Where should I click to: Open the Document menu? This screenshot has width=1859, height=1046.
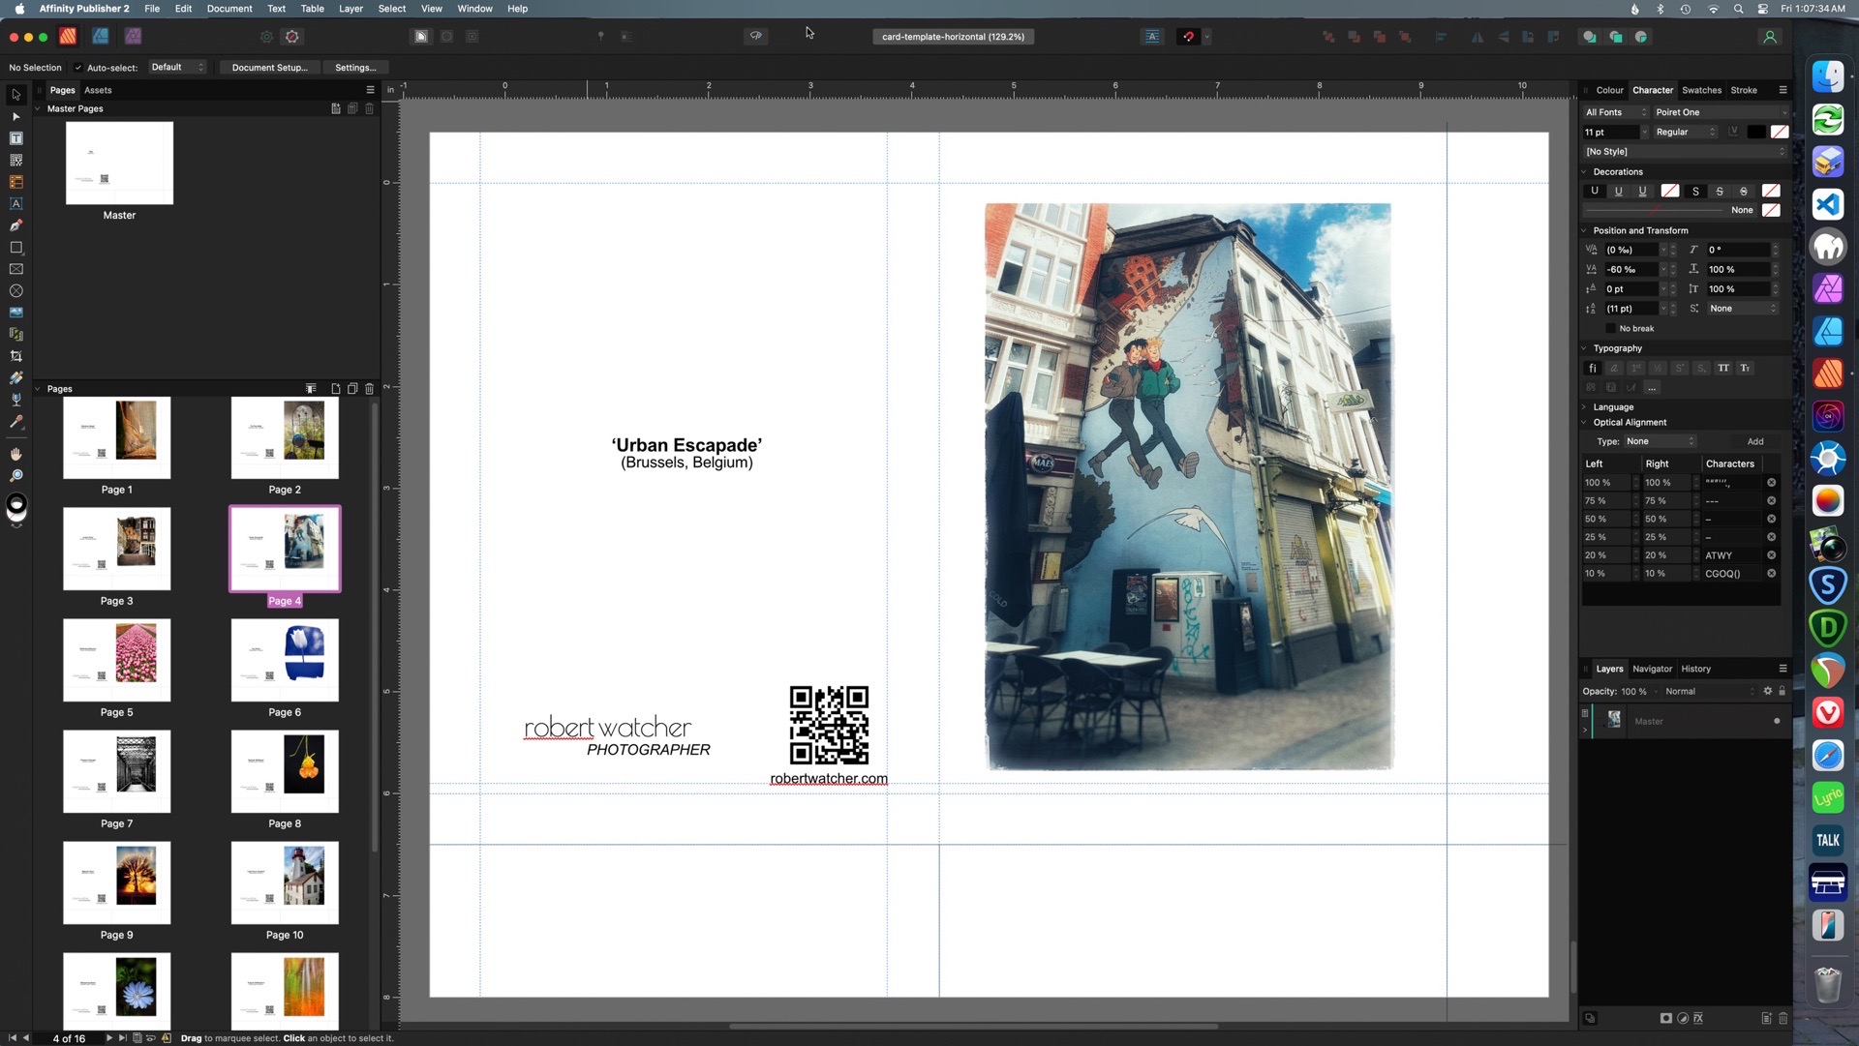[x=229, y=9]
